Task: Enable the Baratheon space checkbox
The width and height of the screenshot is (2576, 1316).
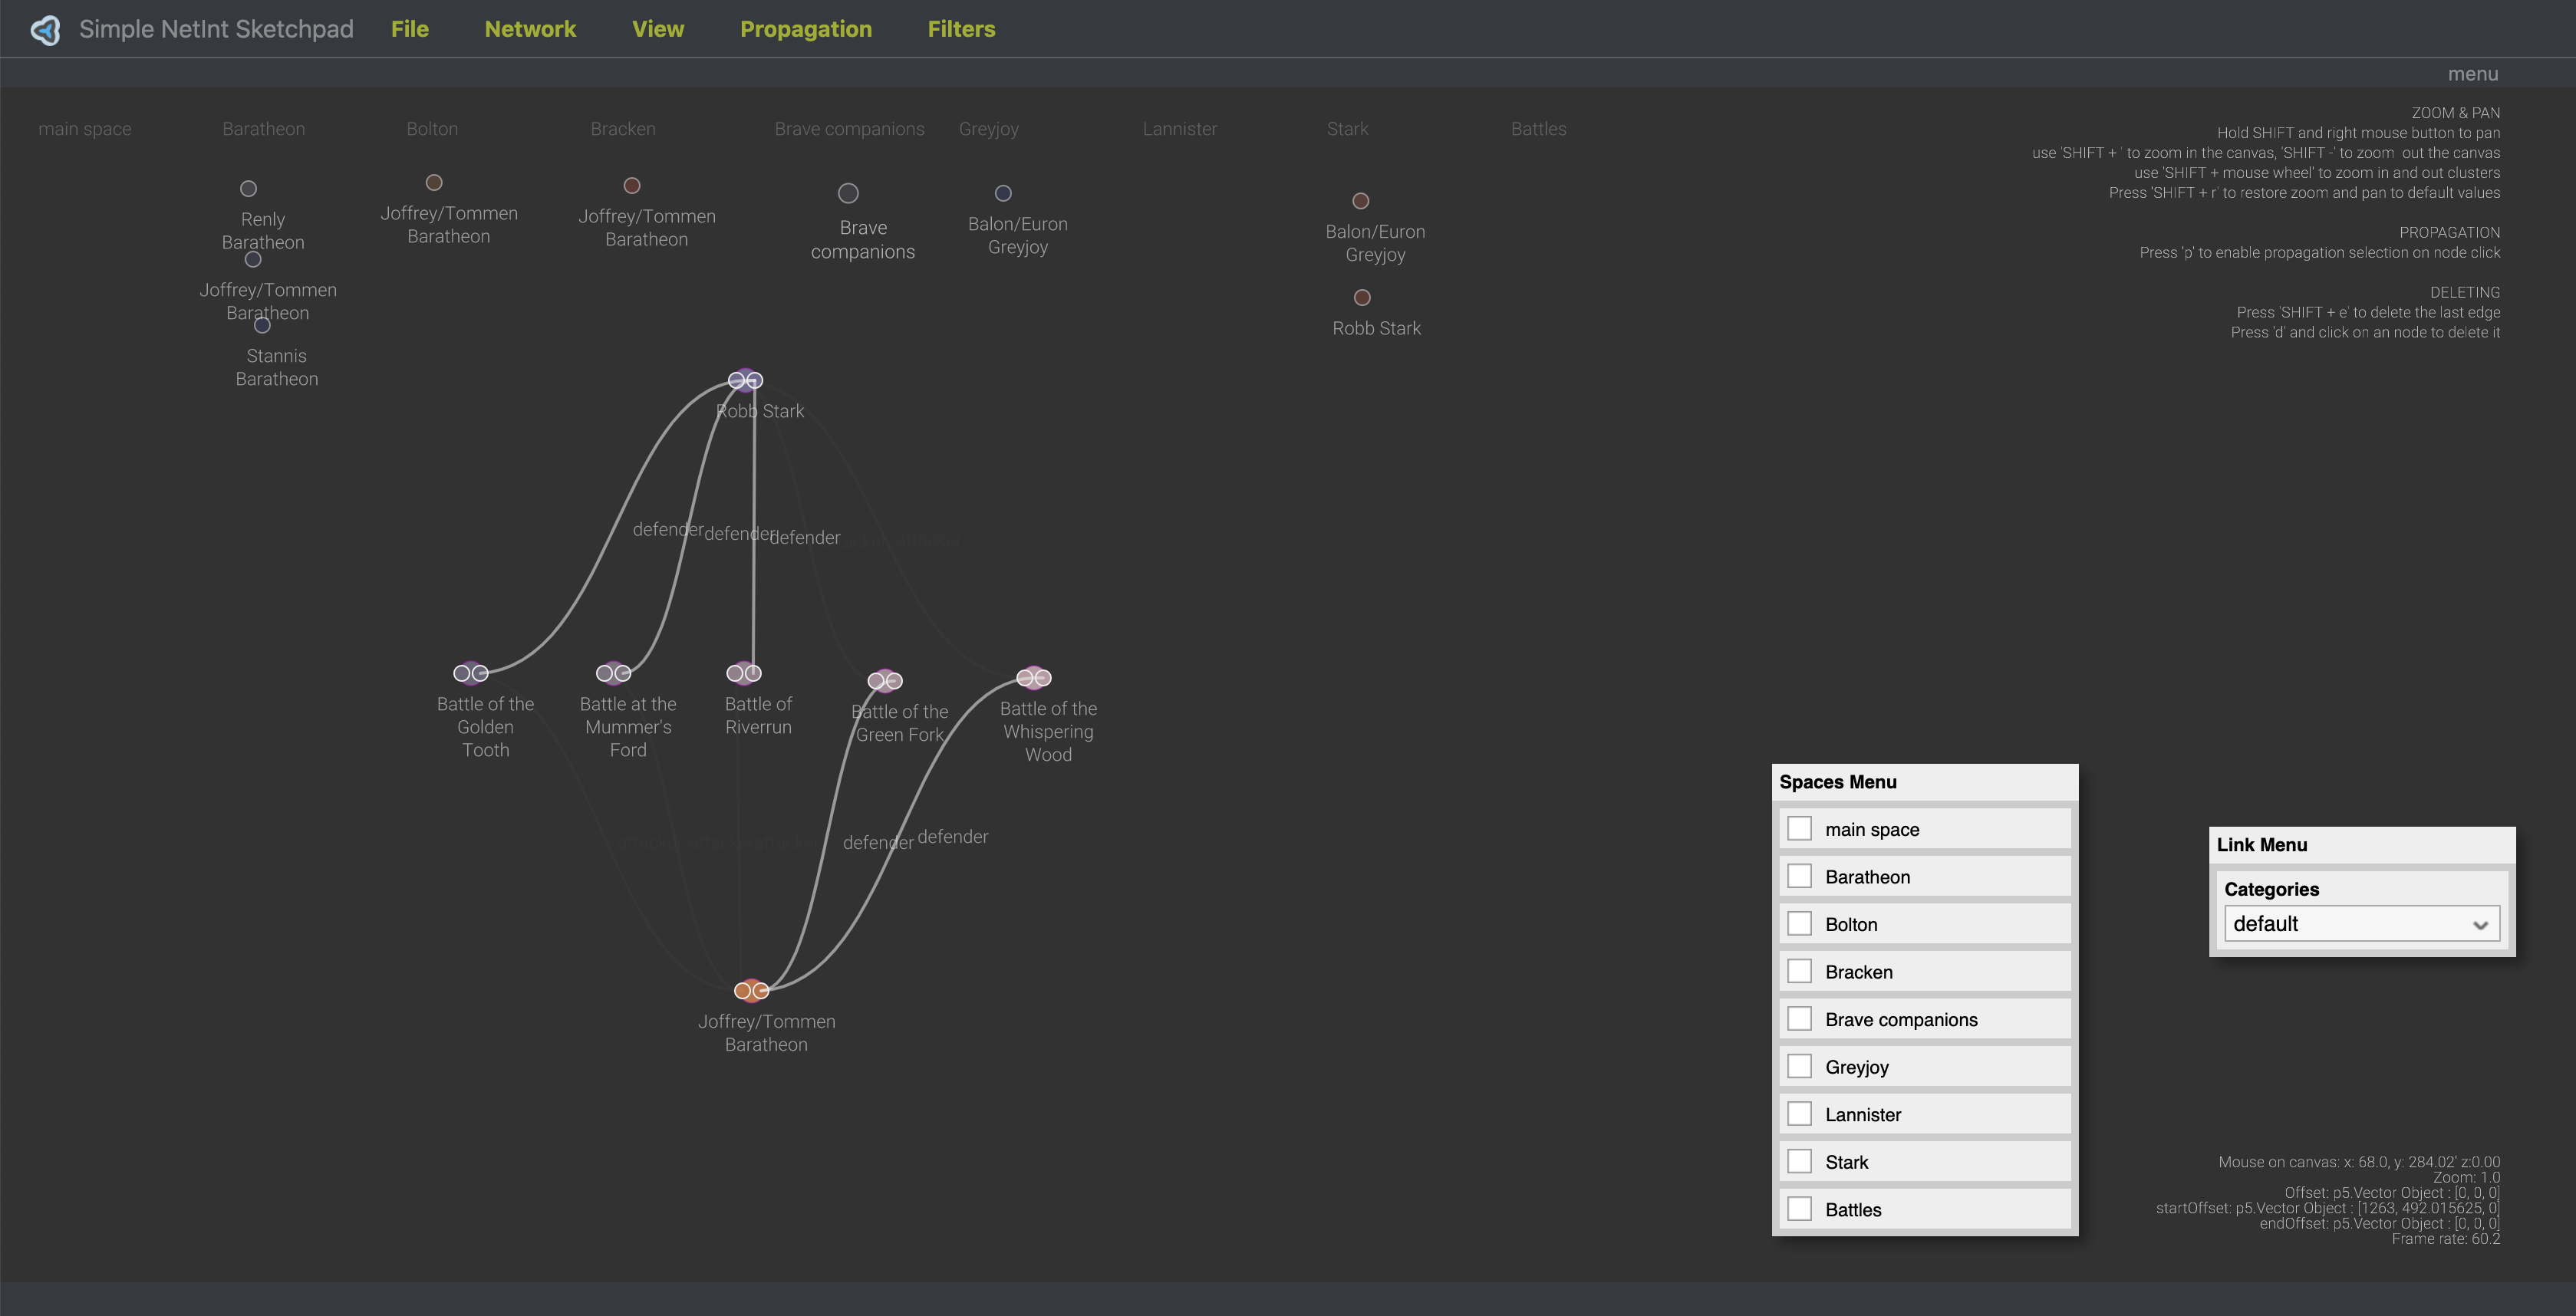Action: coord(1799,876)
